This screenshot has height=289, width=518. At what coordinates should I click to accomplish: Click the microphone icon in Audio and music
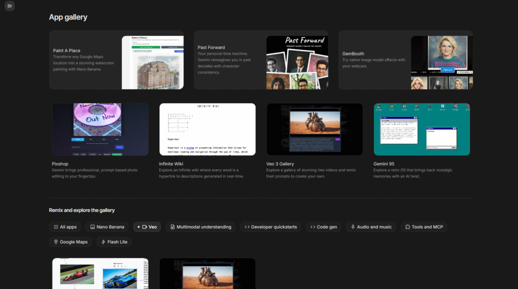353,227
